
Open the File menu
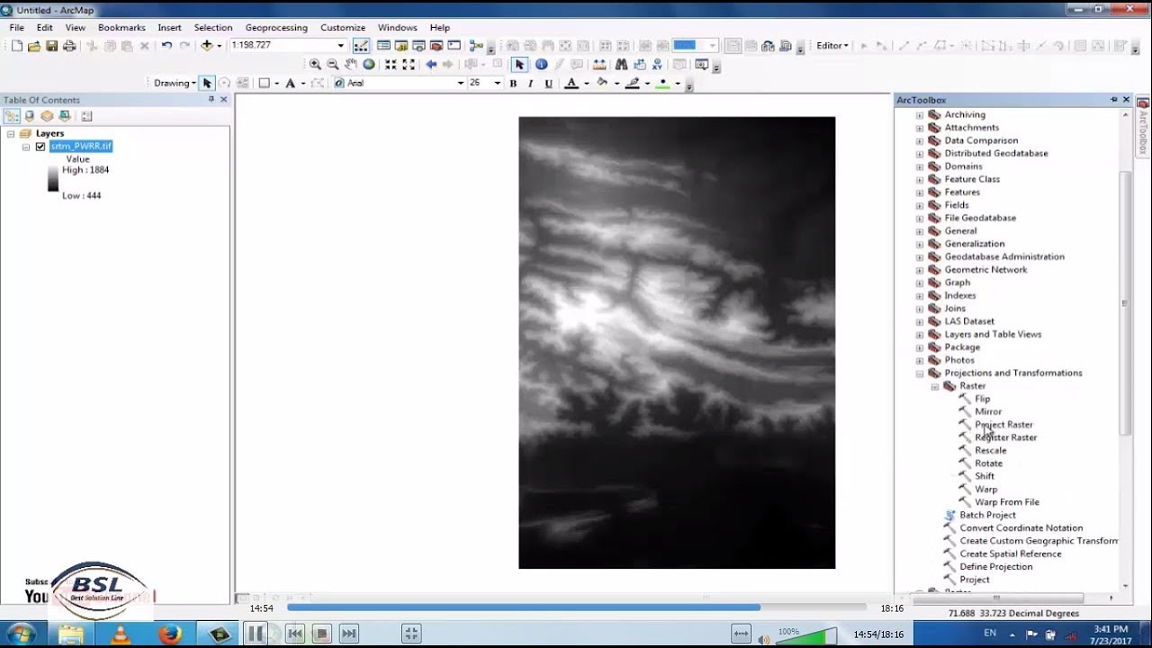coord(17,28)
